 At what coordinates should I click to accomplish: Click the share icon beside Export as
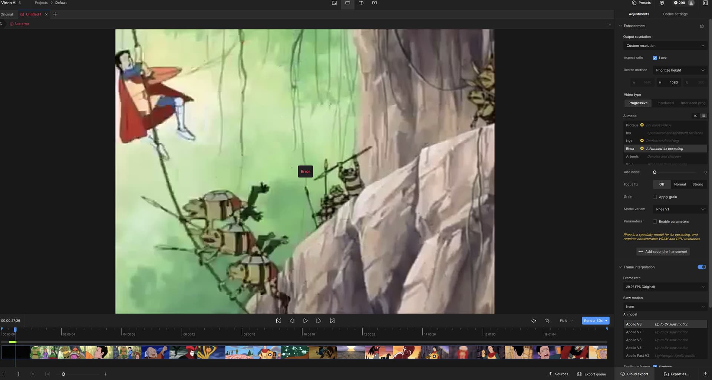(705, 374)
